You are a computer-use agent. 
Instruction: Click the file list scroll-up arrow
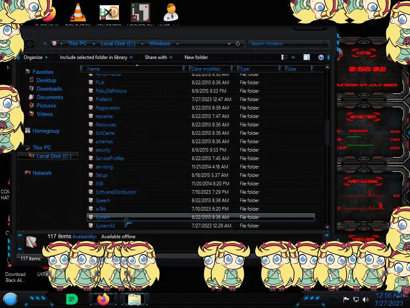[x=327, y=67]
